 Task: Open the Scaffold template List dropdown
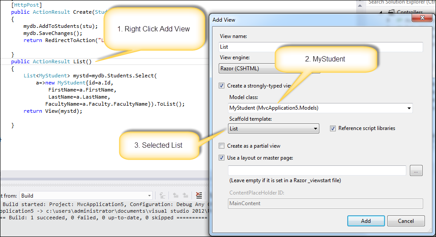point(273,129)
